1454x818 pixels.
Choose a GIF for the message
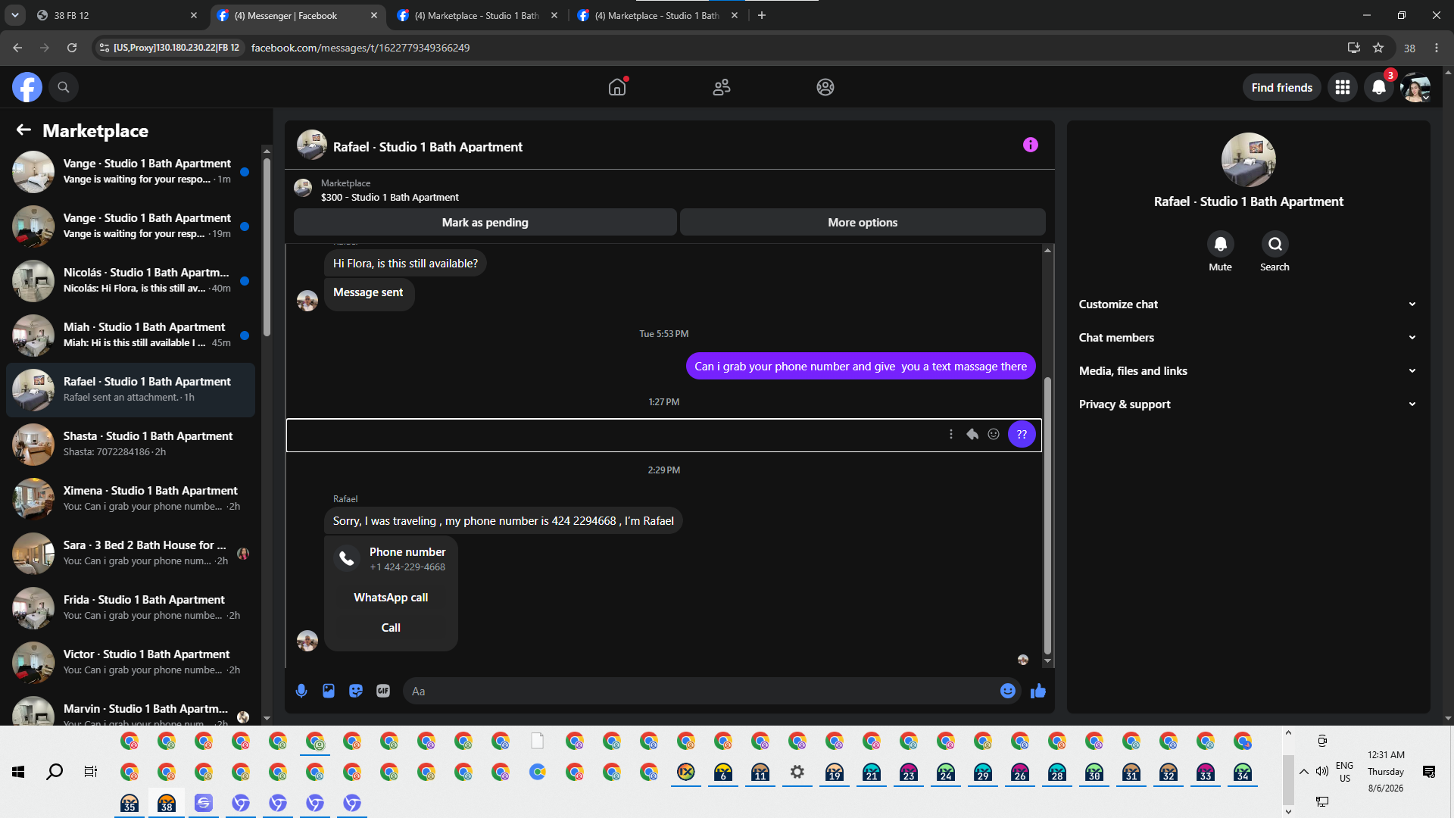[x=383, y=691]
